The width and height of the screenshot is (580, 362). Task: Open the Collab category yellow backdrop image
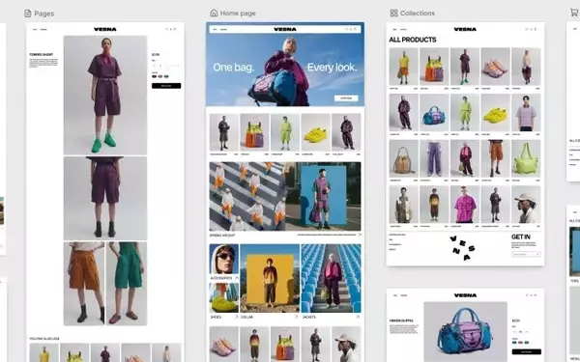coord(270,278)
